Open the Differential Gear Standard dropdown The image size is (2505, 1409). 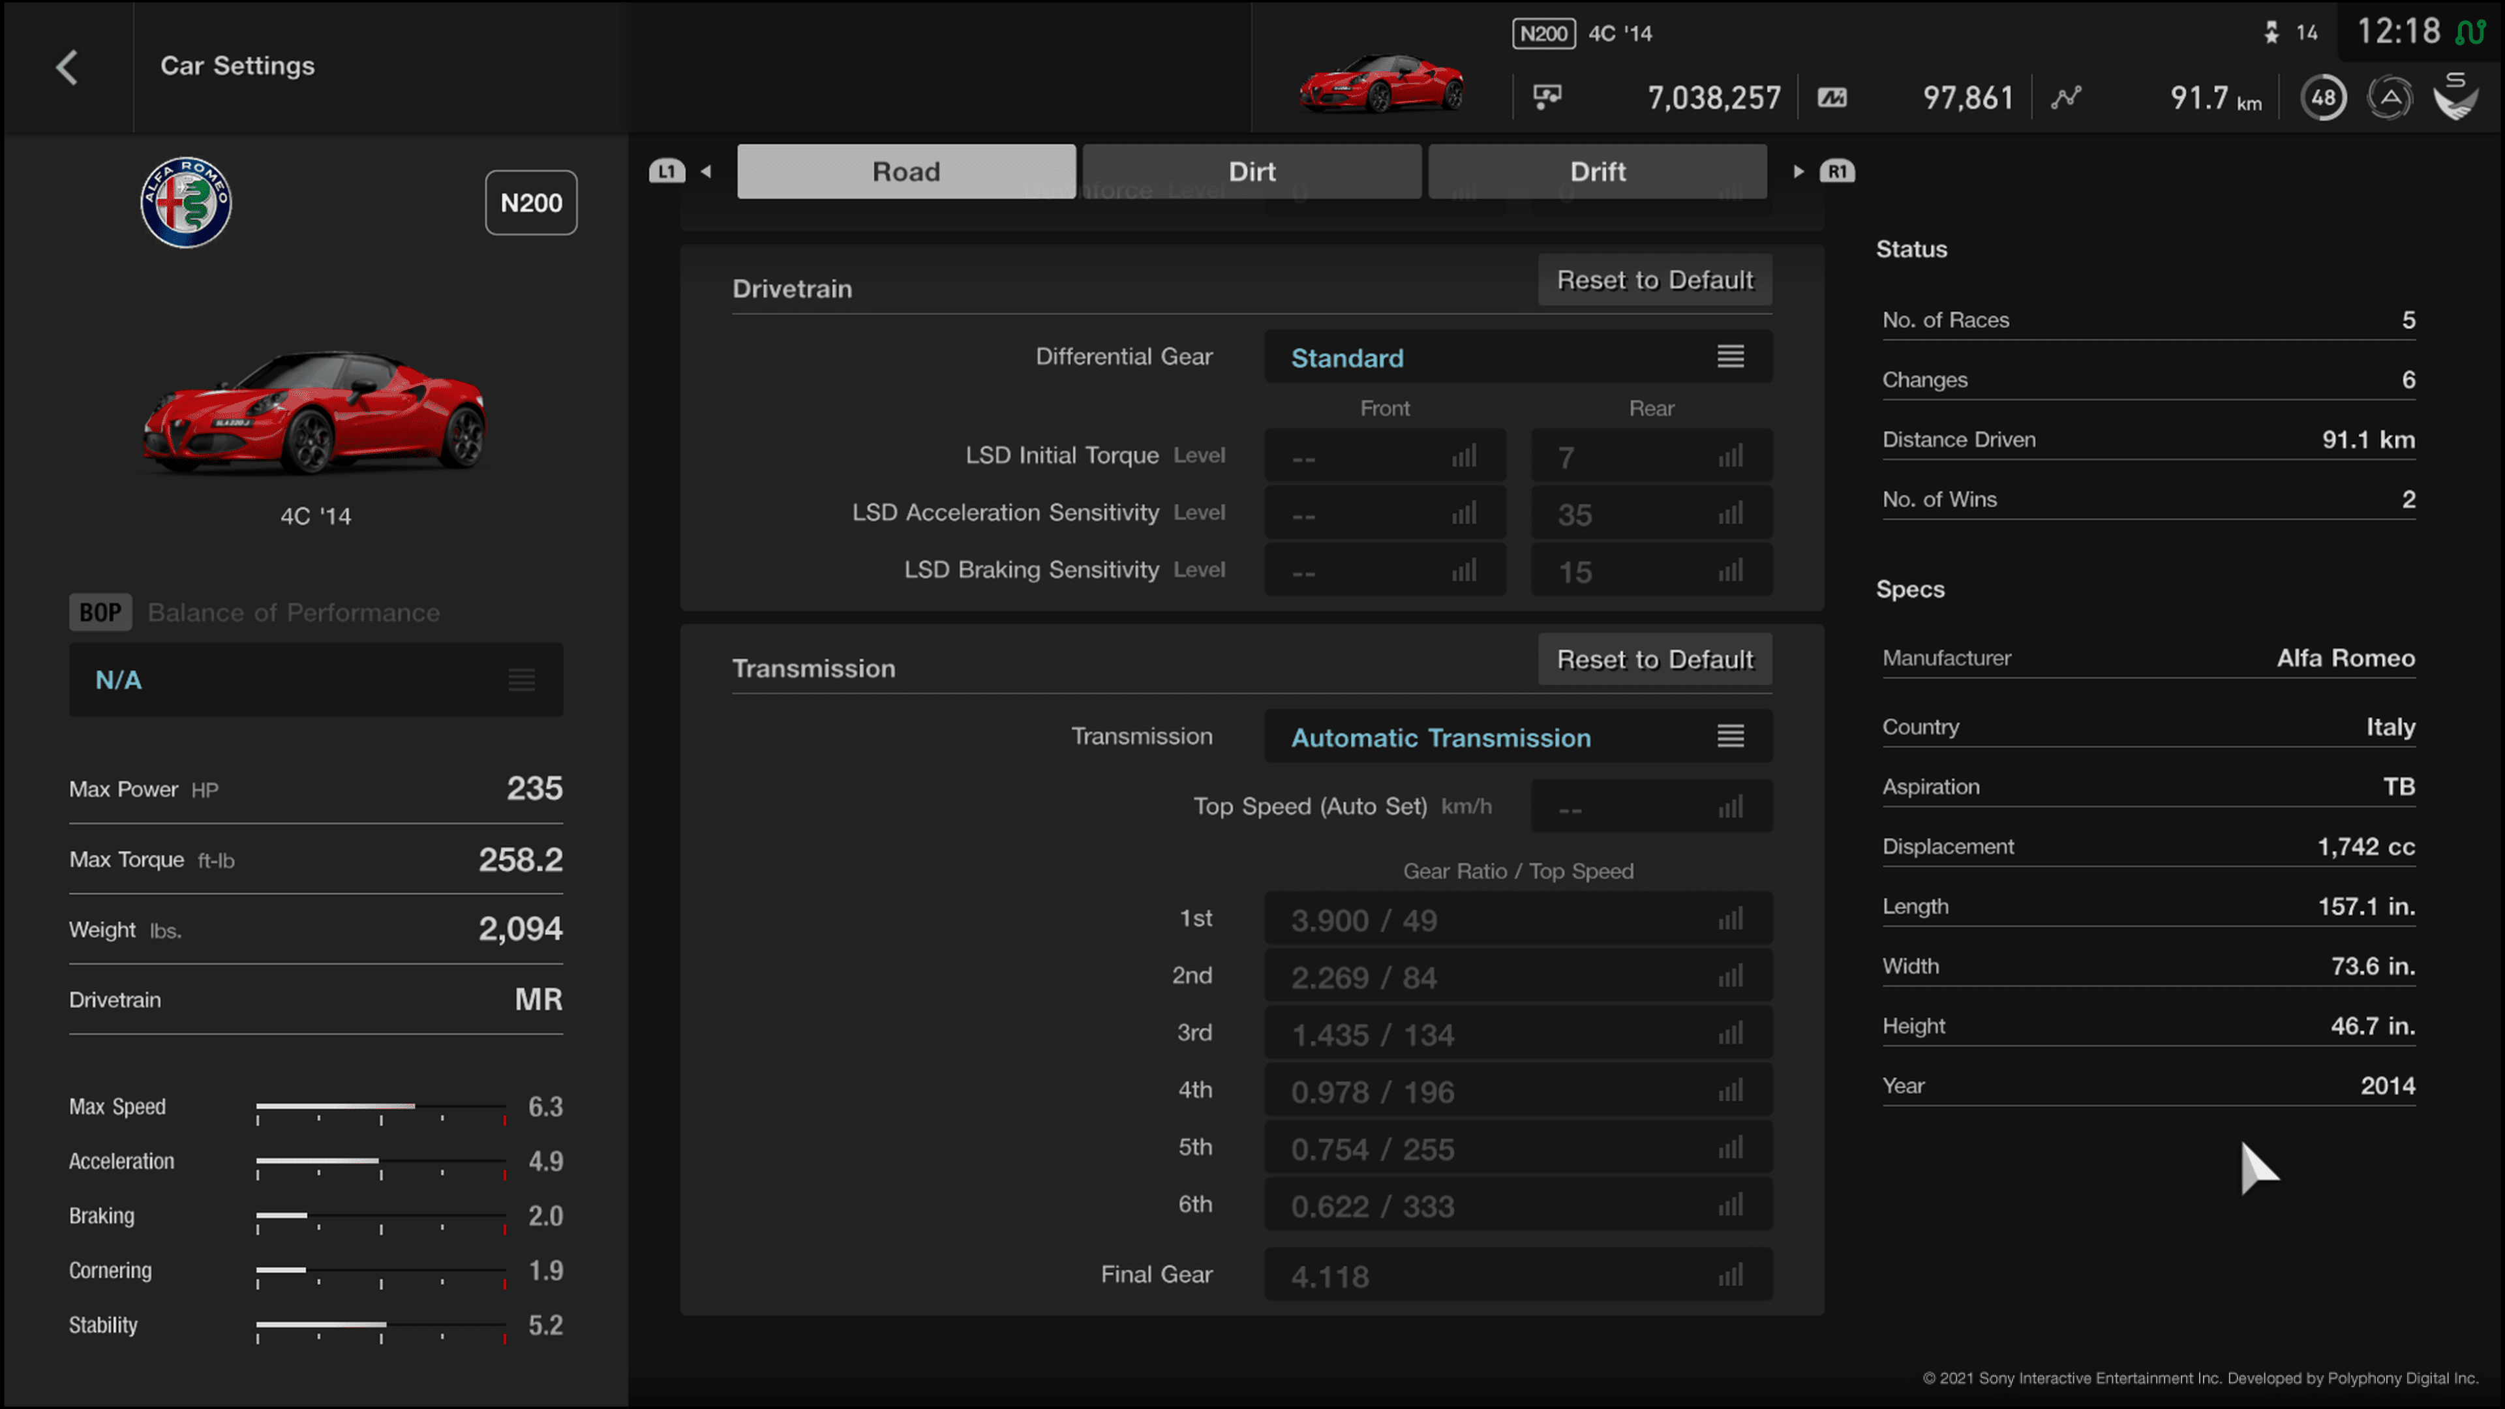point(1518,357)
